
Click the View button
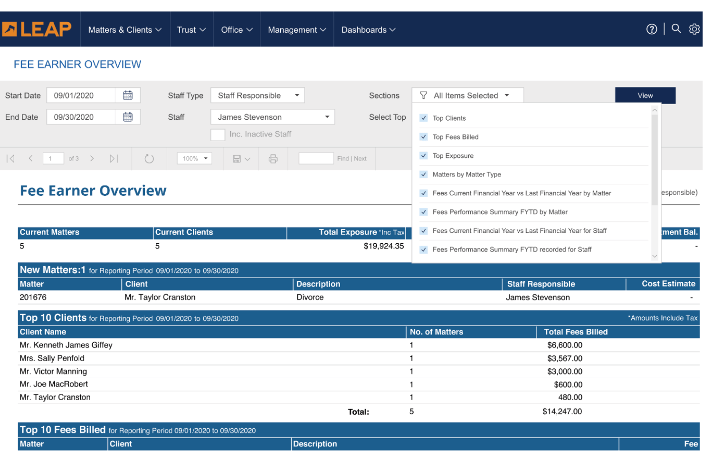pyautogui.click(x=645, y=96)
